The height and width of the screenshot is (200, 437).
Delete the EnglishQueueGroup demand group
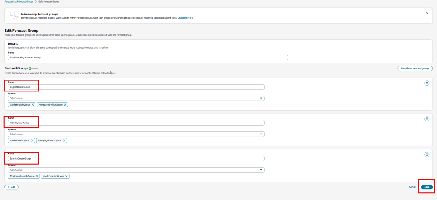[427, 83]
